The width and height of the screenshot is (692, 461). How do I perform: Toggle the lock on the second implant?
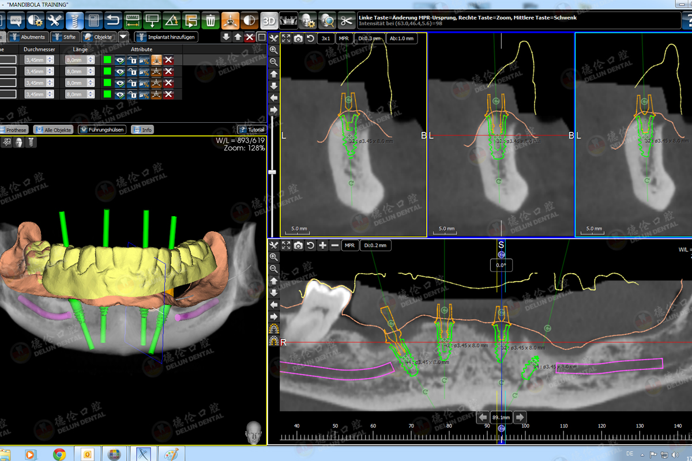coord(132,71)
